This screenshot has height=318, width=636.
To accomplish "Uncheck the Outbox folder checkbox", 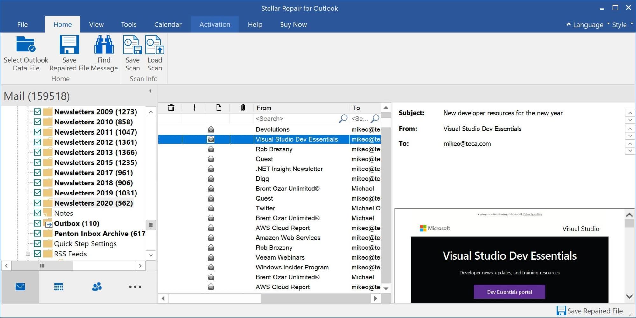I will pyautogui.click(x=37, y=223).
